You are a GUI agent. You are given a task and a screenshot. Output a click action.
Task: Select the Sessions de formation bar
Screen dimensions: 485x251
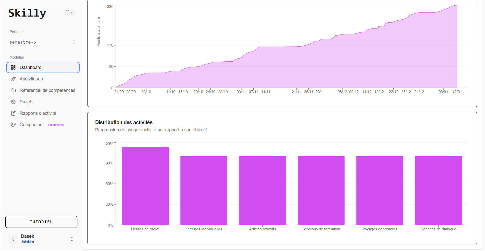[x=321, y=191]
